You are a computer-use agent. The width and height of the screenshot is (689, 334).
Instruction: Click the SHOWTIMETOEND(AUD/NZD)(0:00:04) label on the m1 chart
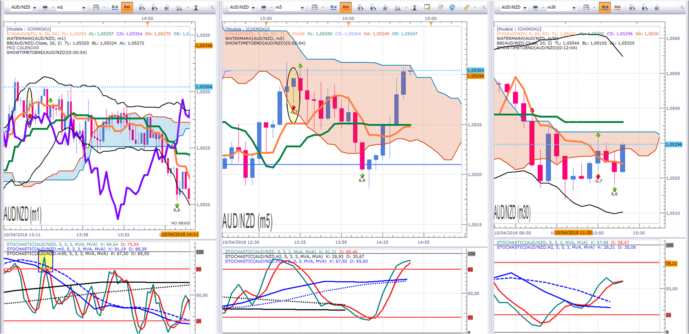pyautogui.click(x=47, y=52)
